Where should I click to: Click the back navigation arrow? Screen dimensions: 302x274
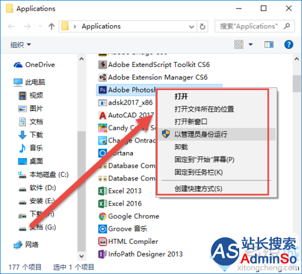point(11,26)
